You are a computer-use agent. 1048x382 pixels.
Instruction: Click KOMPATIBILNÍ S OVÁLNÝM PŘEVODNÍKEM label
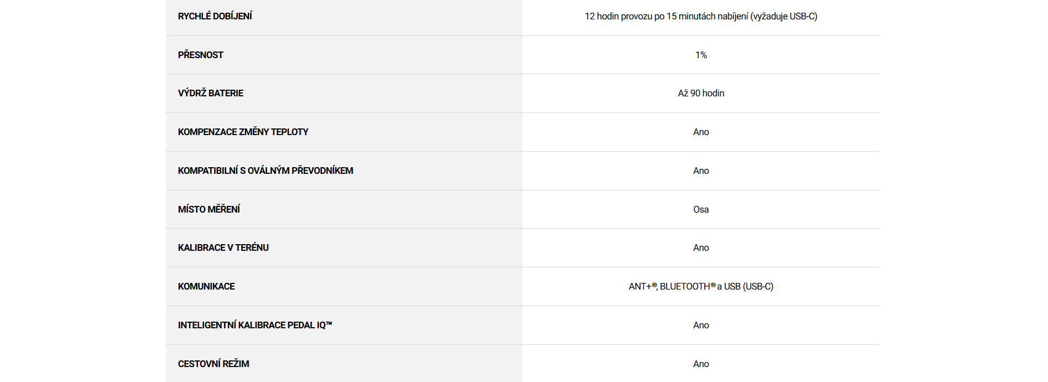point(265,171)
